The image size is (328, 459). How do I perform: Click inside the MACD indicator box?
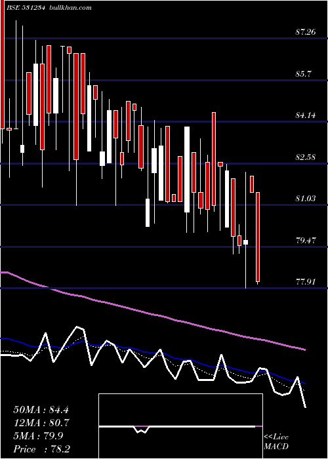point(180,426)
